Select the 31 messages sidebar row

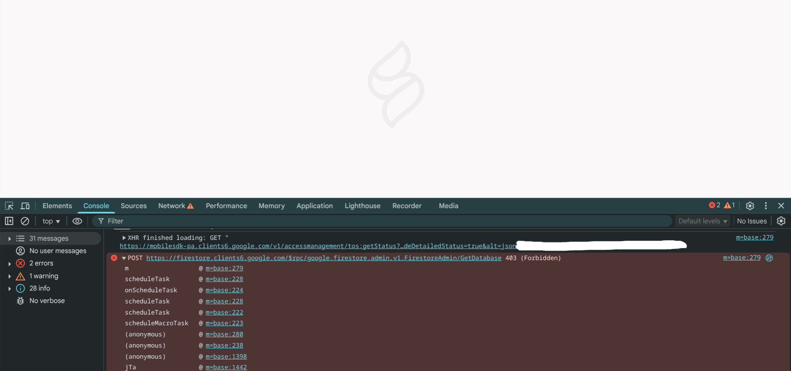pos(51,238)
